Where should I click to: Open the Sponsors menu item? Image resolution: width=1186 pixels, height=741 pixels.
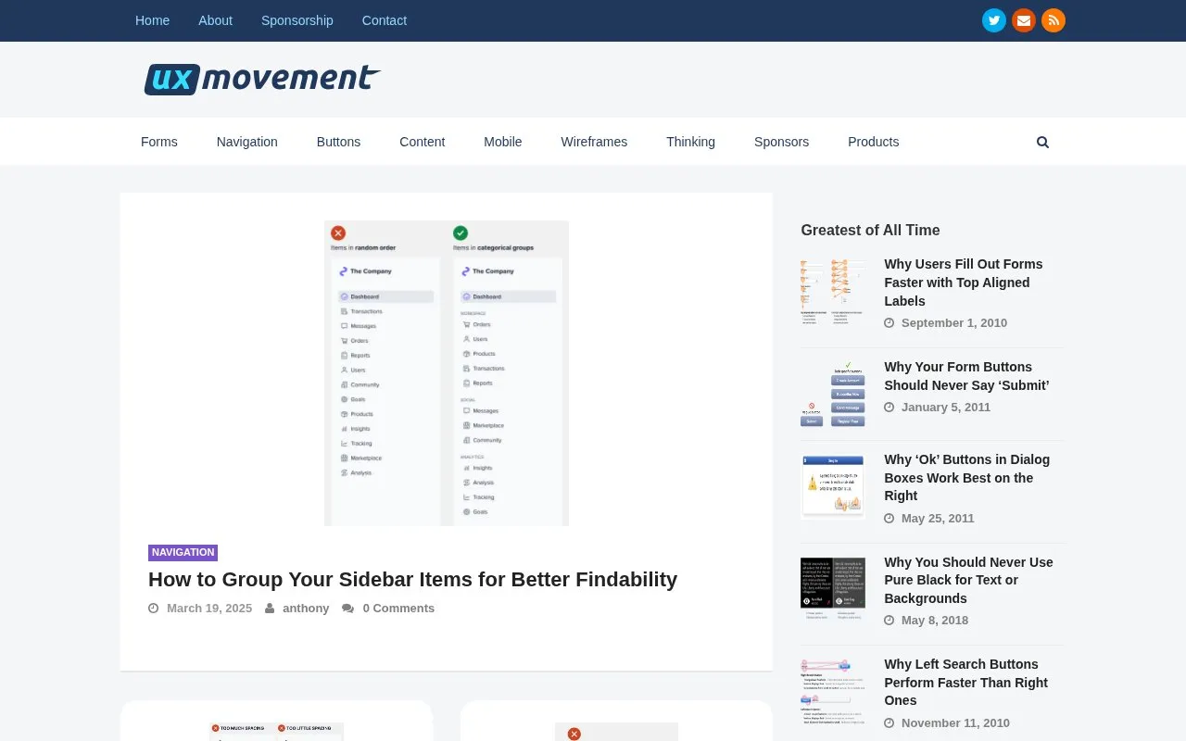[781, 142]
